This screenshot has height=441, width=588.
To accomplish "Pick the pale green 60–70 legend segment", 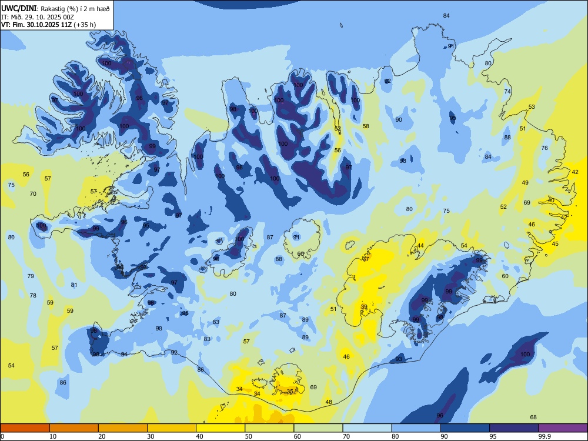I will pos(318,428).
